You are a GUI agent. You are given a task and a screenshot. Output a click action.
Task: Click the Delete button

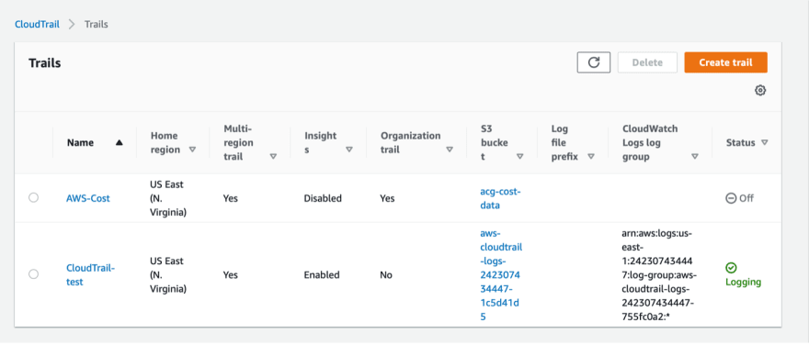pyautogui.click(x=647, y=62)
